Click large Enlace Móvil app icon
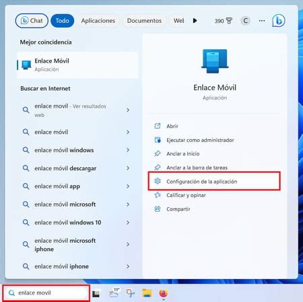Viewport: 303px width, 302px height. point(215,61)
